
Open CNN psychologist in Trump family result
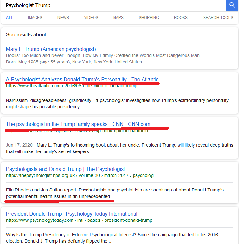(x=78, y=124)
